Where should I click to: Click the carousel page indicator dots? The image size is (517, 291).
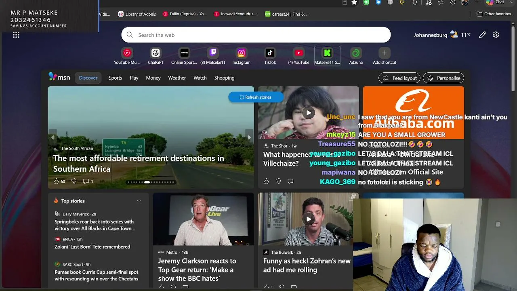[151, 182]
